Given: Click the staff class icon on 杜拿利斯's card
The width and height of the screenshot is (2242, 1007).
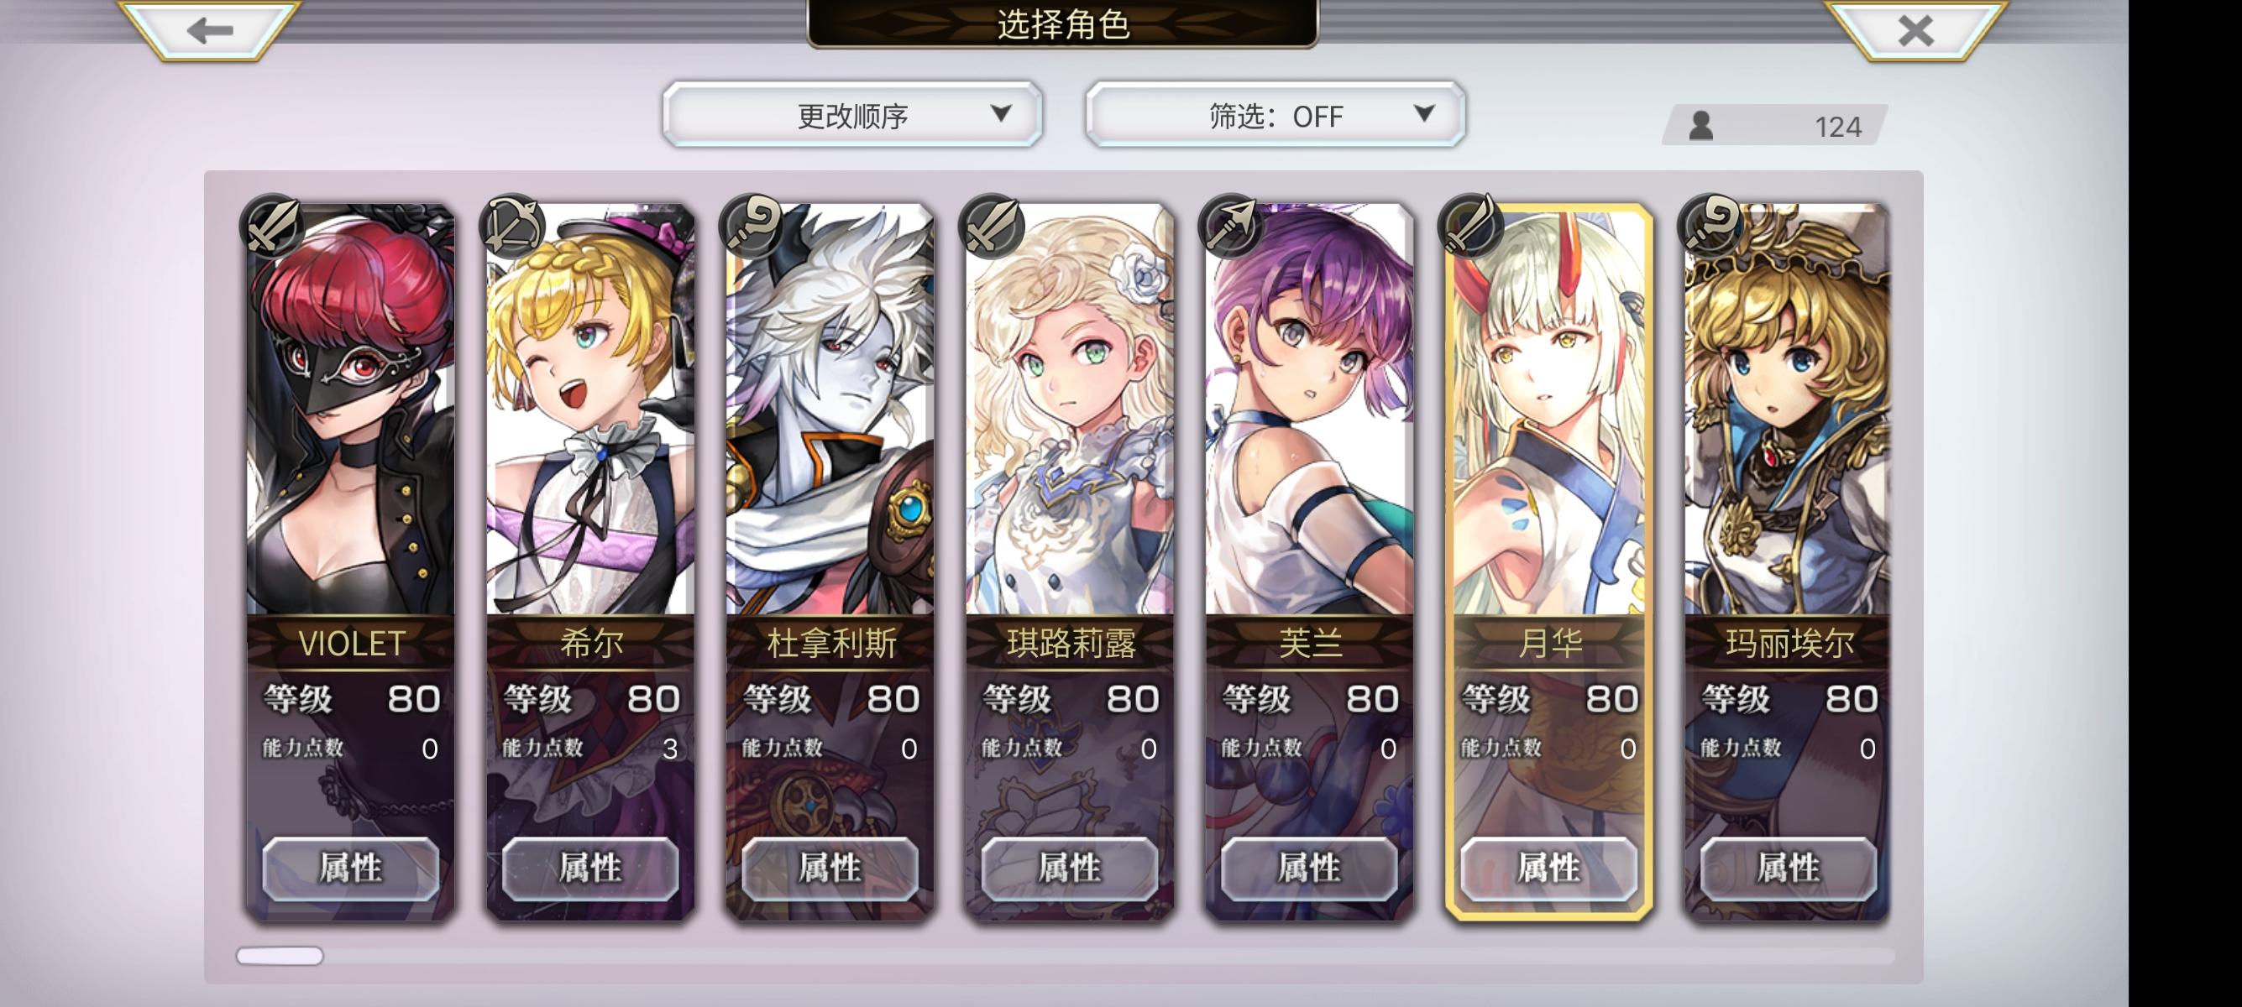Looking at the screenshot, I should click(752, 226).
